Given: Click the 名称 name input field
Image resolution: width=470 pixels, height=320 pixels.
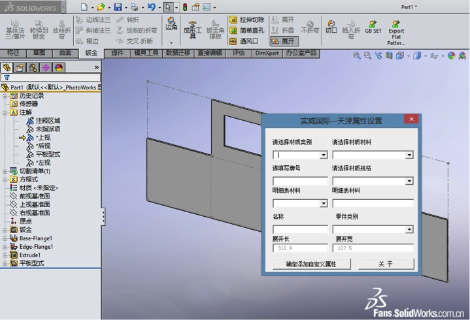Looking at the screenshot, I should [300, 229].
